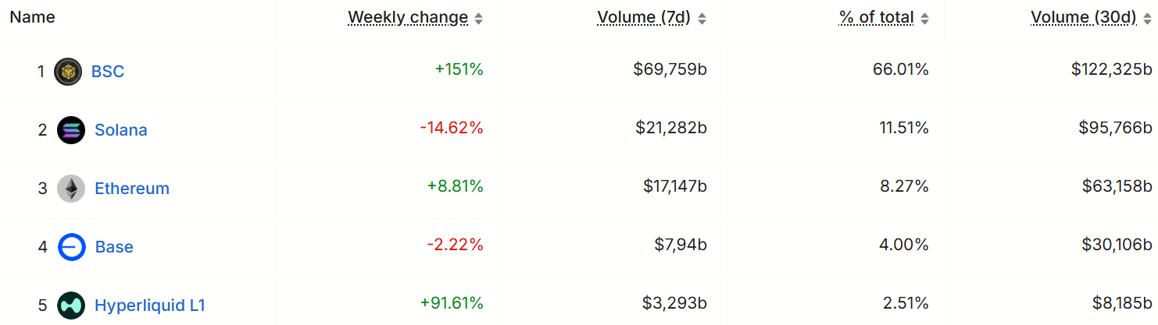Open the BSC chain link

click(x=108, y=72)
